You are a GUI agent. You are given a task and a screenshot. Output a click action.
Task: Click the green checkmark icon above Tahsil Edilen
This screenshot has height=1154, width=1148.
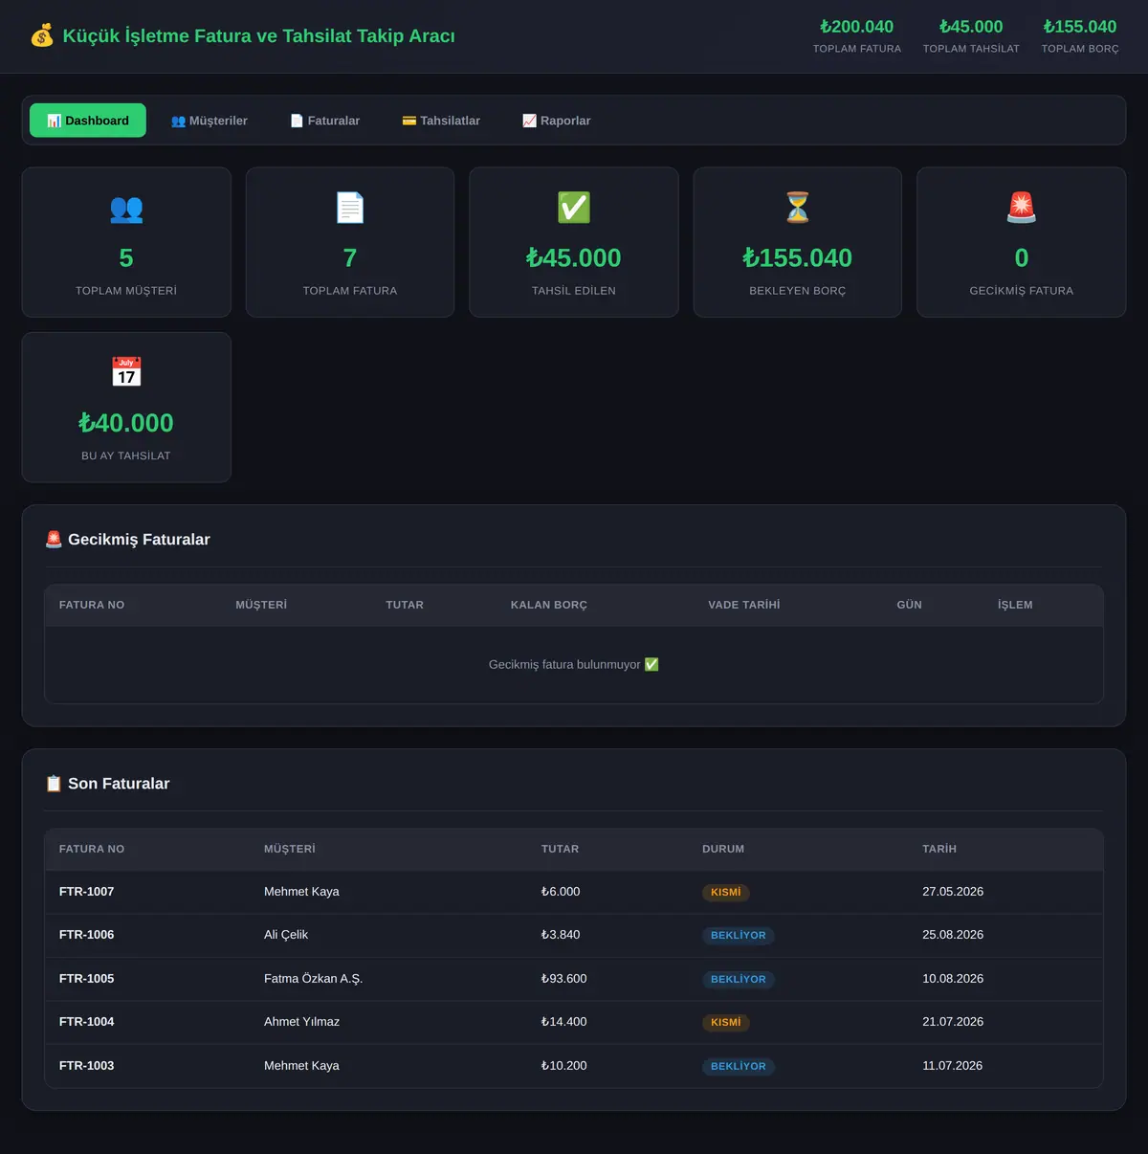coord(574,208)
